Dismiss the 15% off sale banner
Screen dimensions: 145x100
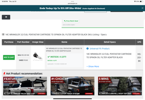142,8
